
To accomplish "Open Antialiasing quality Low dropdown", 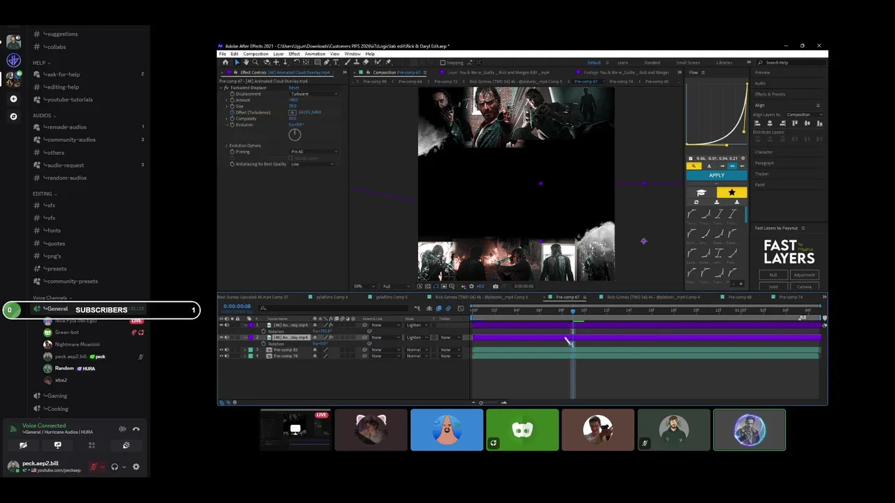I will click(x=312, y=164).
